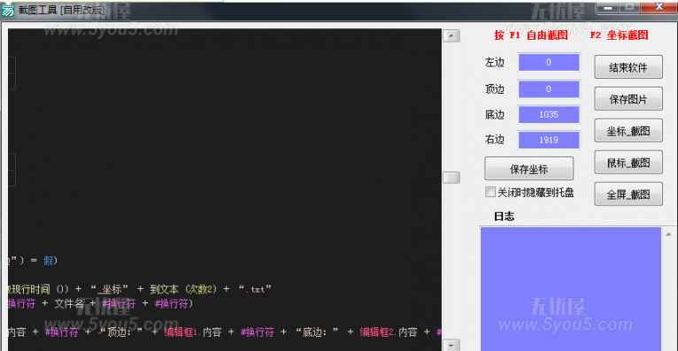Close the 截图工具 window
678x351 pixels.
(x=659, y=7)
